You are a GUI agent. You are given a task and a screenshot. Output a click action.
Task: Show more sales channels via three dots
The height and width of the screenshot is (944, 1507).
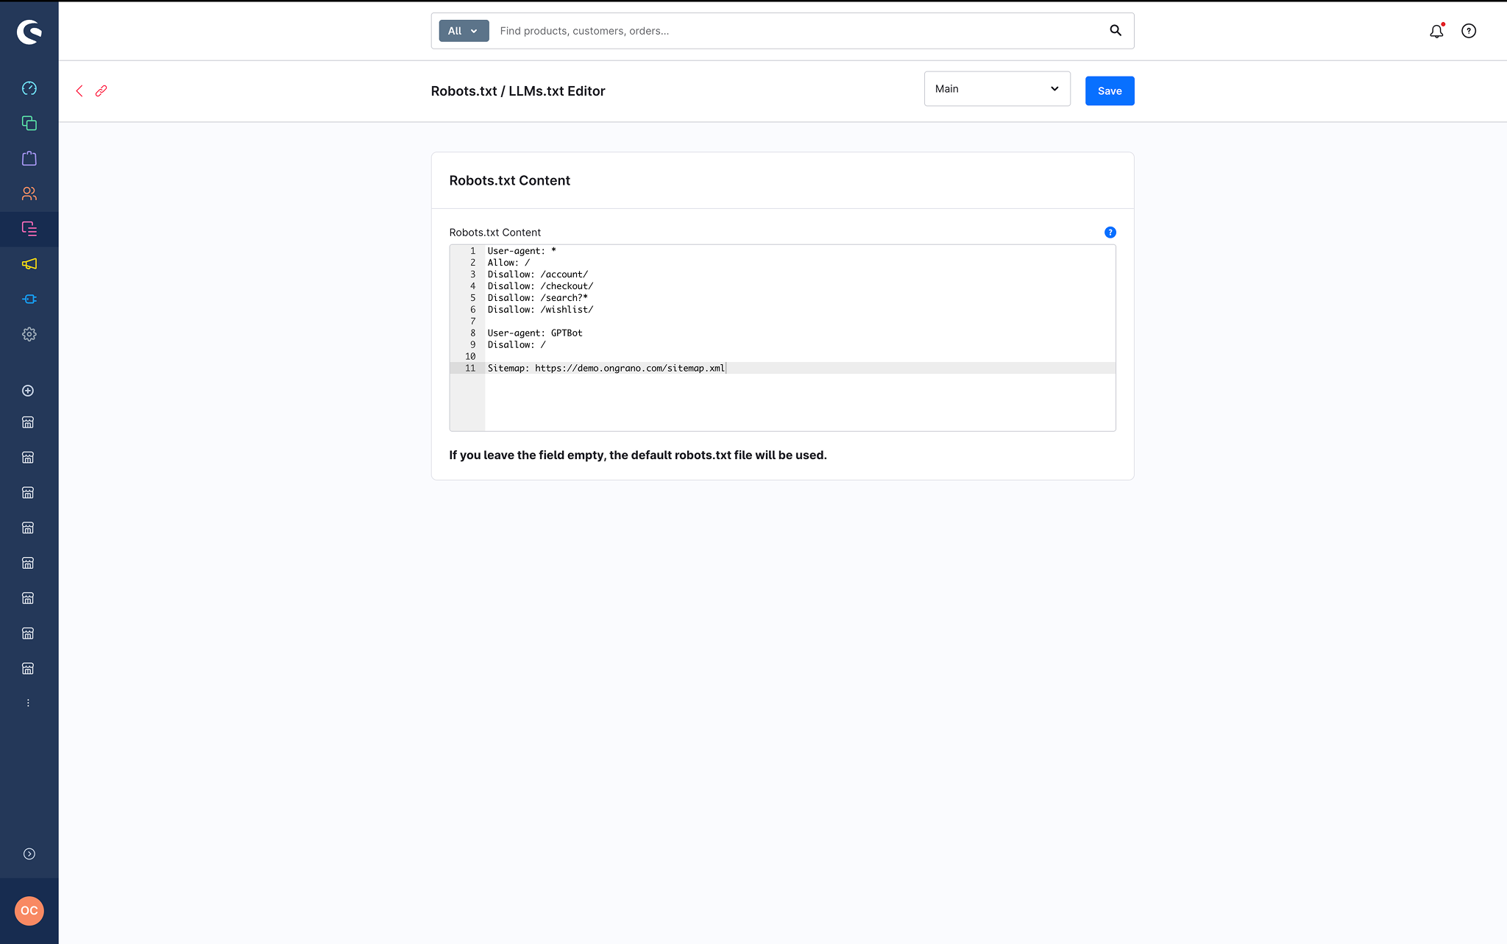pos(28,703)
